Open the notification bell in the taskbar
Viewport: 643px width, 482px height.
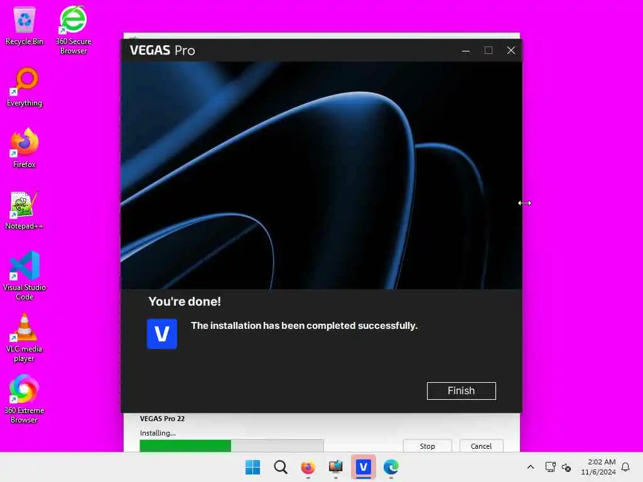click(x=625, y=467)
